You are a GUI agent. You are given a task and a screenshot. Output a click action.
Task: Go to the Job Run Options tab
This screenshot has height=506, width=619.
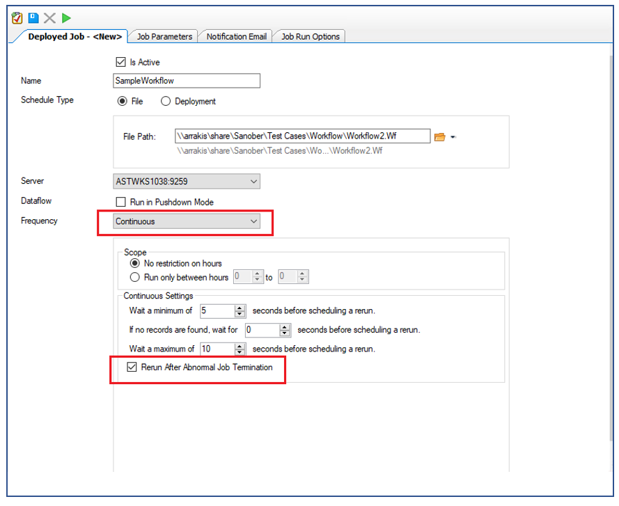(x=309, y=36)
